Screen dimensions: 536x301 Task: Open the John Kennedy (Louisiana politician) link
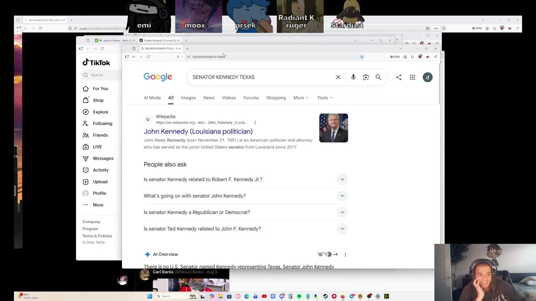click(x=198, y=131)
